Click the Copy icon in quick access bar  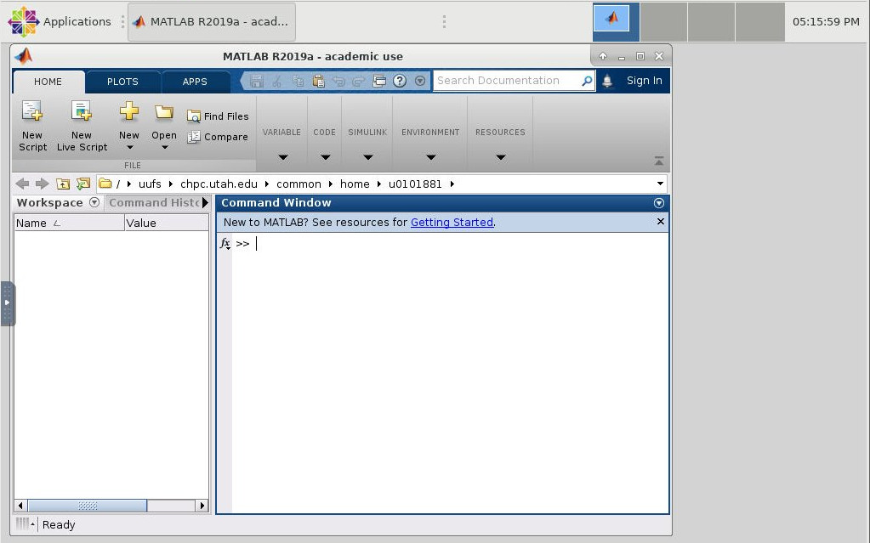[298, 81]
